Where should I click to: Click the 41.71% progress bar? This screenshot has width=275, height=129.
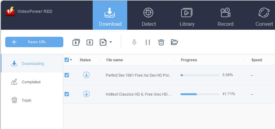(200, 94)
